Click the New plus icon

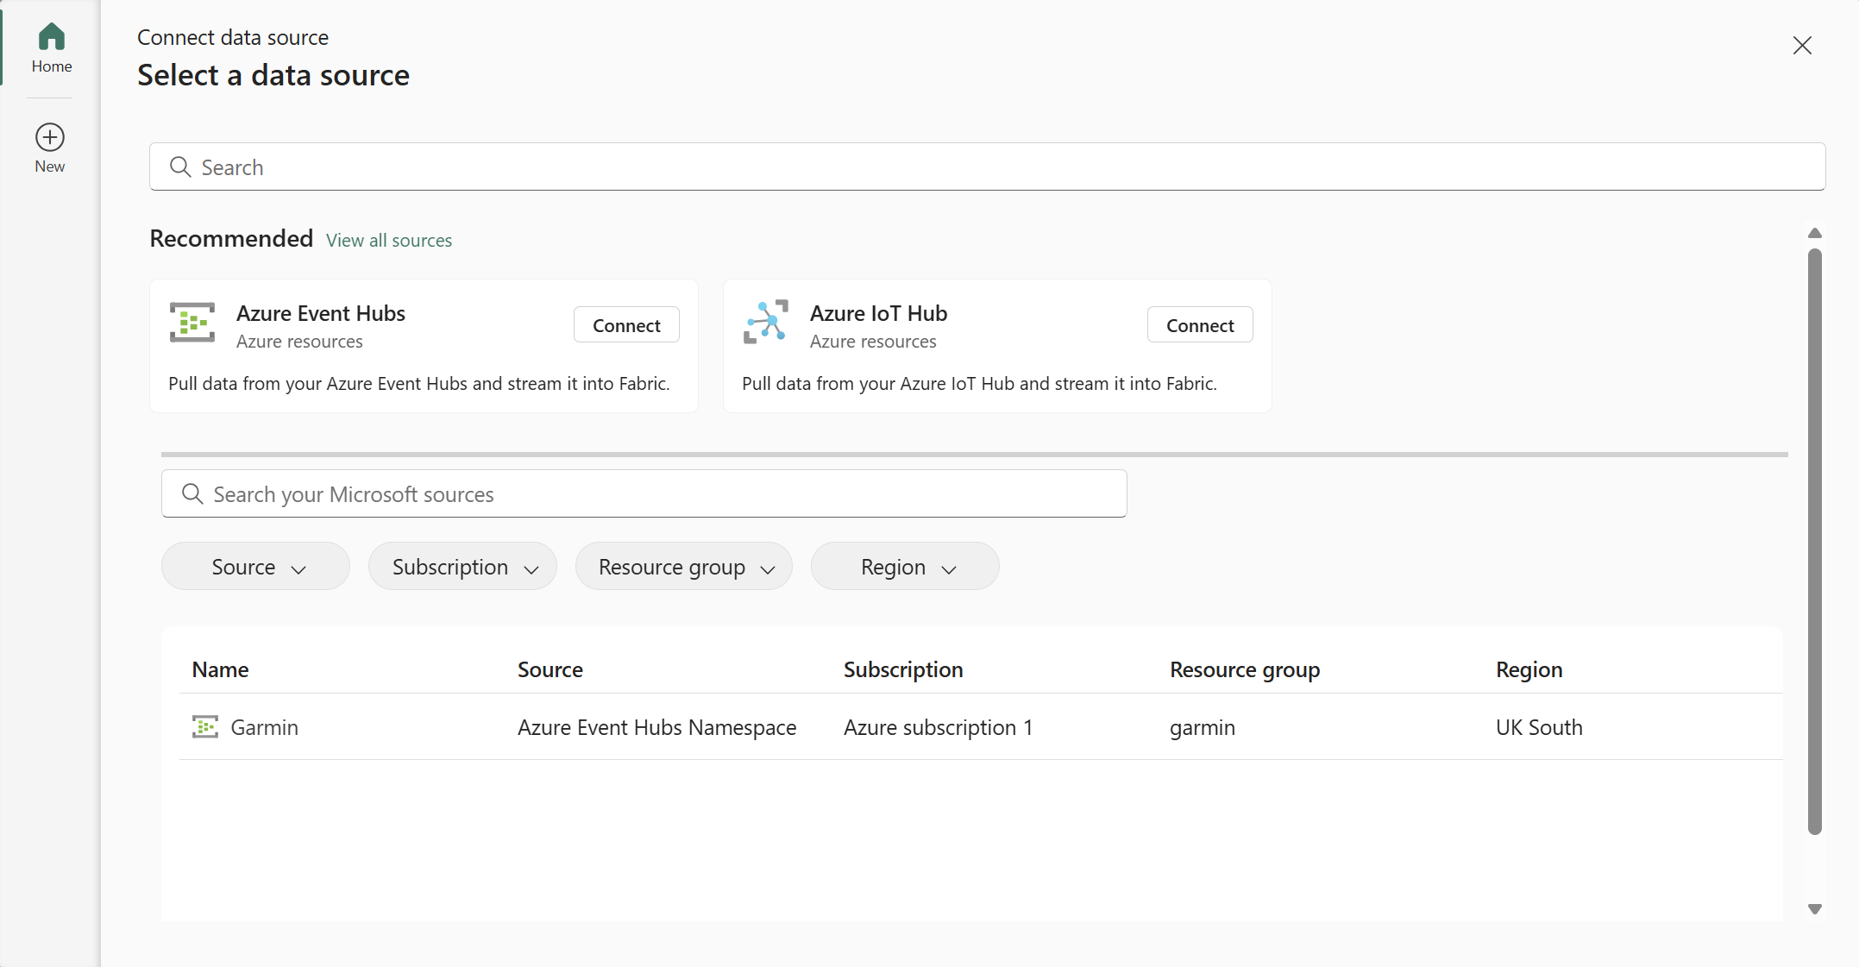pos(50,137)
